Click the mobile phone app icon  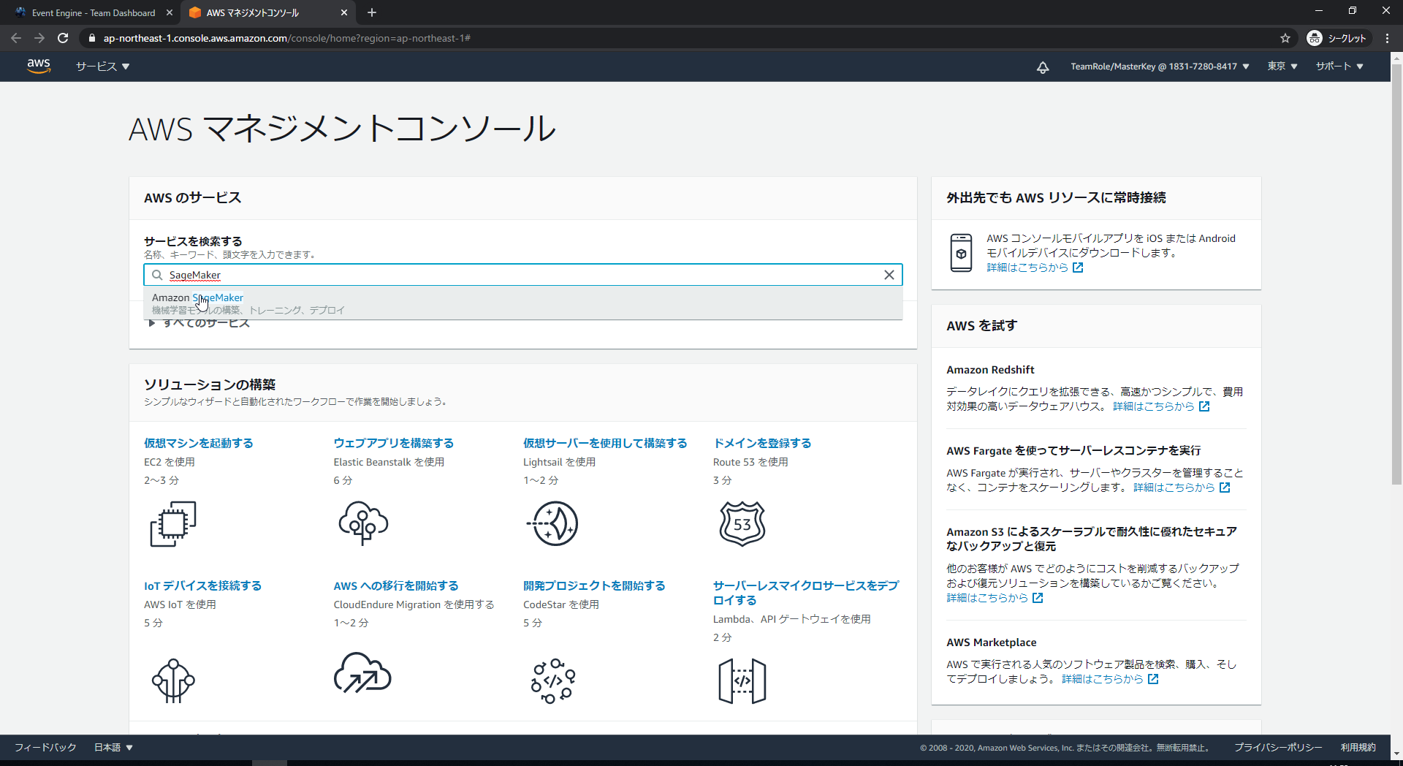961,253
